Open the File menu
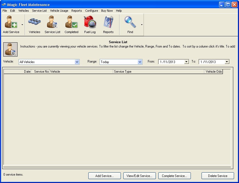This screenshot has height=183, width=239. point(5,11)
